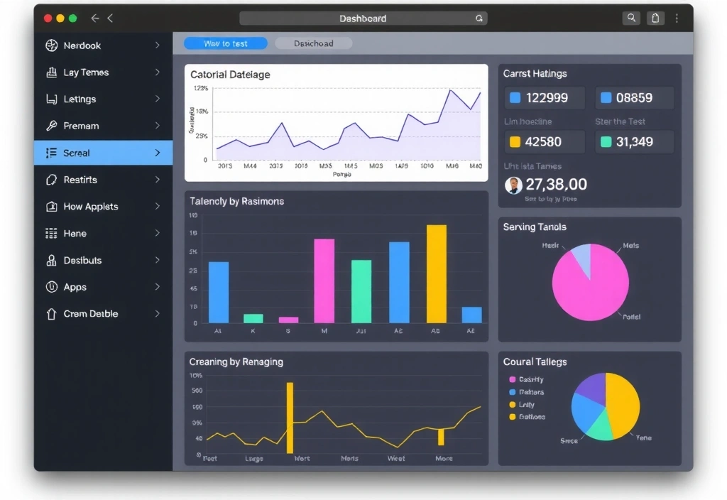This screenshot has height=500, width=727.
Task: Switch to the Dasichoad tab
Action: tap(313, 43)
